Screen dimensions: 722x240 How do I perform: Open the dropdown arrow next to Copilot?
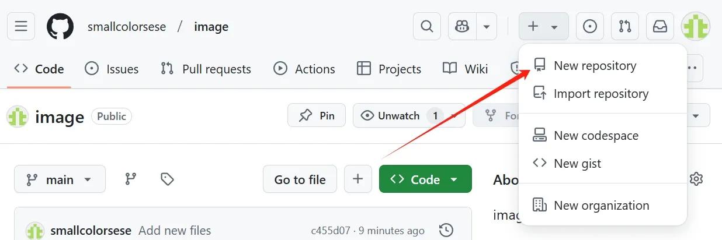[x=487, y=26]
